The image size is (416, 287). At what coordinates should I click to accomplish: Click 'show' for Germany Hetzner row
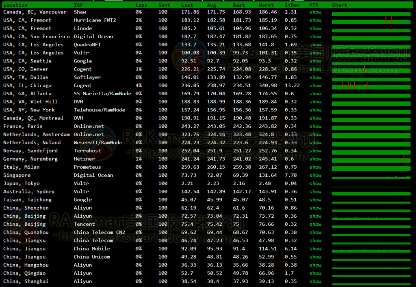[315, 159]
